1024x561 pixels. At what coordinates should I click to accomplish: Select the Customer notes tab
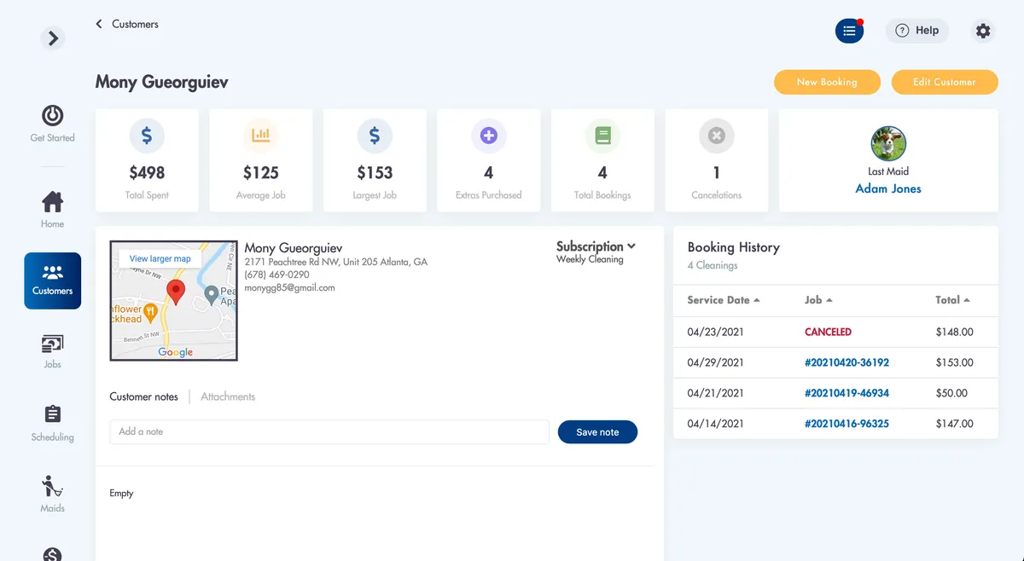(143, 396)
